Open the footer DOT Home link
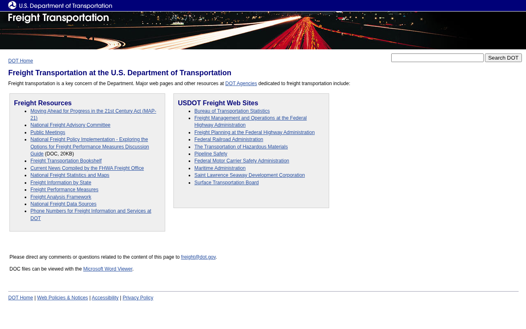The height and width of the screenshot is (329, 526). [21, 298]
